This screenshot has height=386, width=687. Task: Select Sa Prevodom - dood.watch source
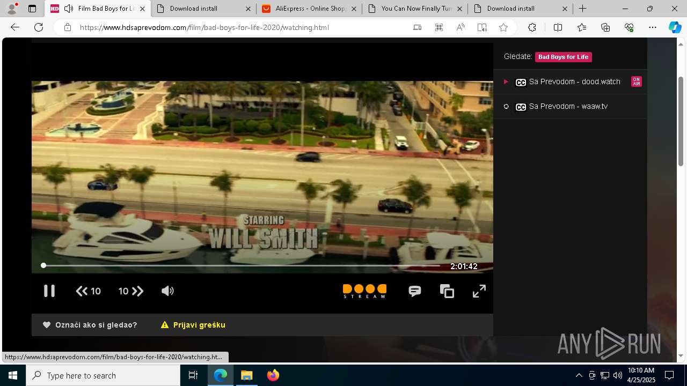570,81
